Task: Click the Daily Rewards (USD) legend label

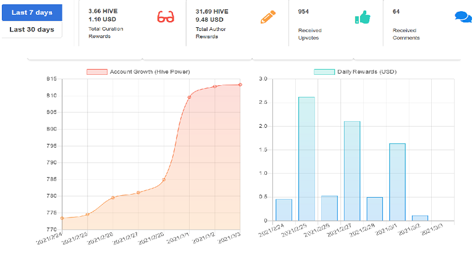Action: (367, 72)
